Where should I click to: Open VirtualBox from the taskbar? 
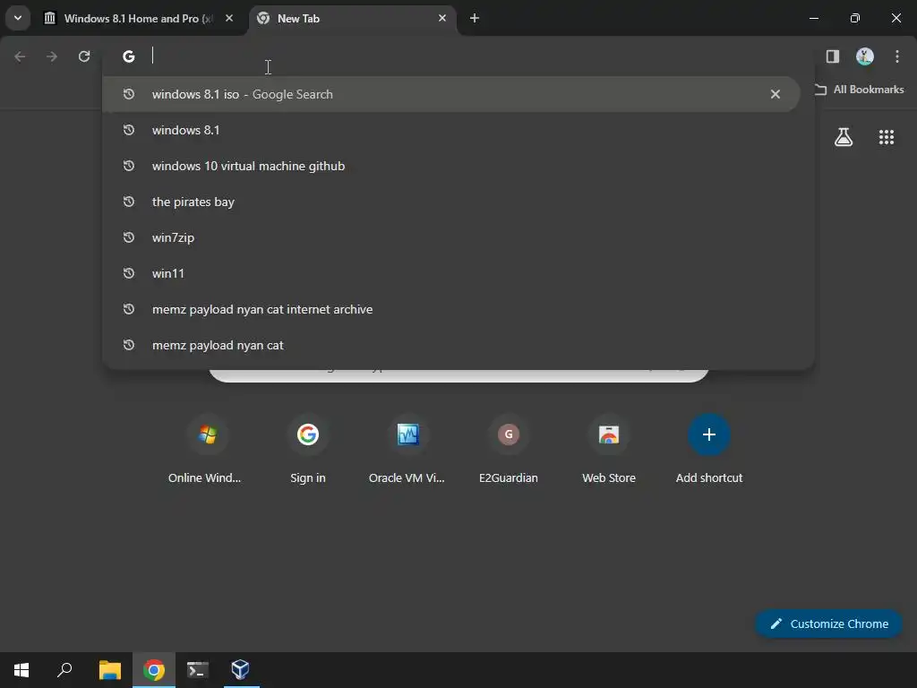click(x=240, y=670)
